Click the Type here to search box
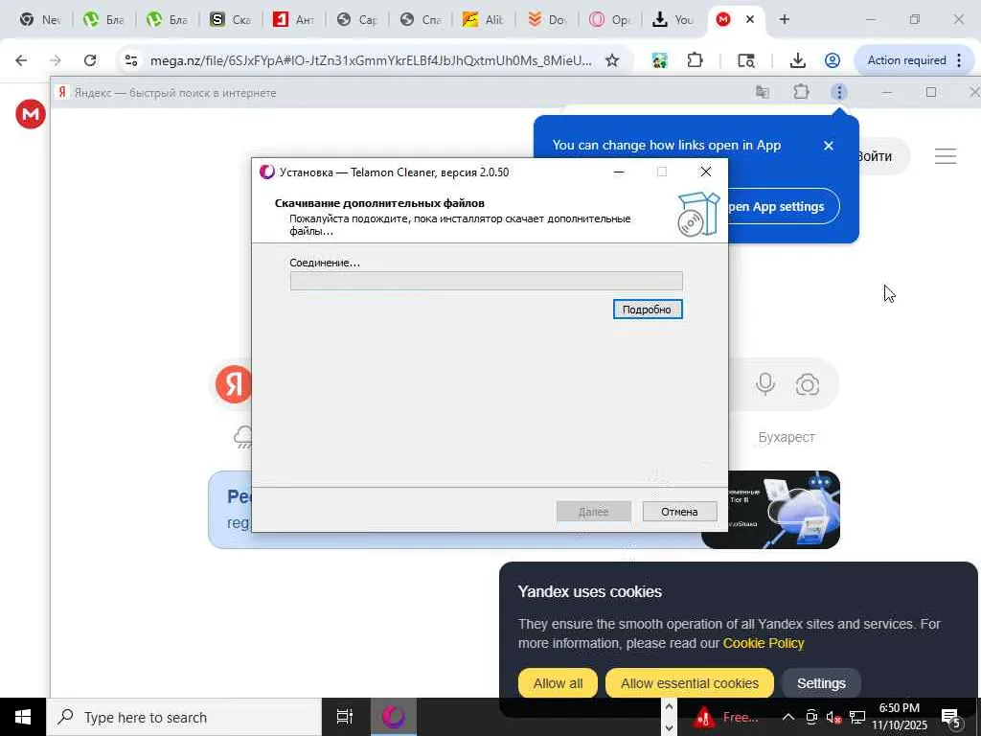 (185, 717)
